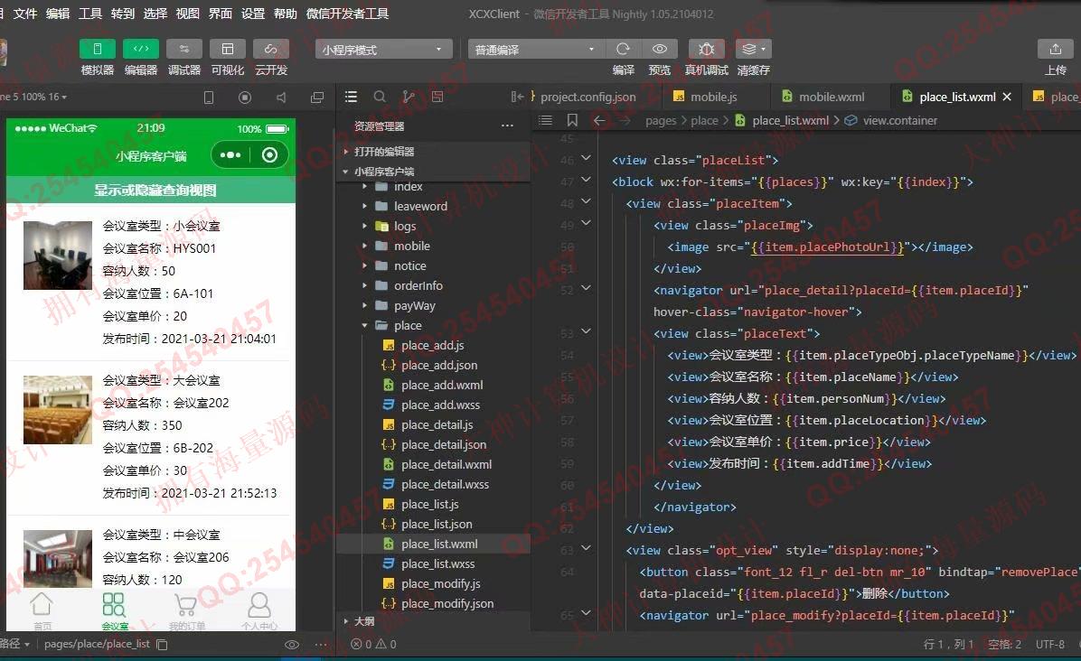Open place_detail.wxml file
Screen dimensions: 1081x661
(x=435, y=465)
